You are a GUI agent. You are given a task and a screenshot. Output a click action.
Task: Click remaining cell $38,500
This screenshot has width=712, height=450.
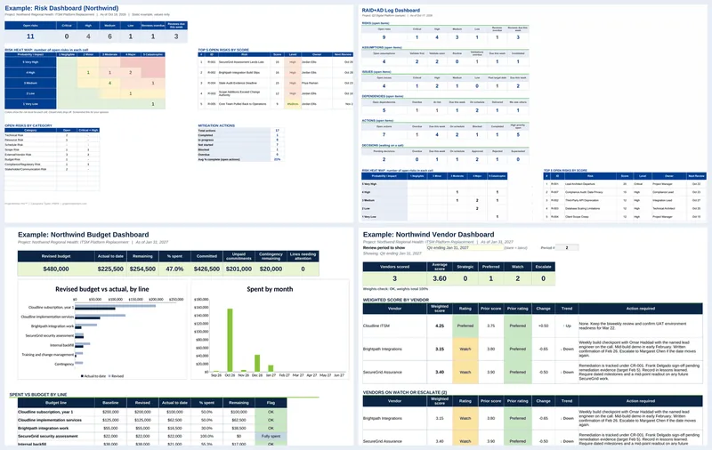pyautogui.click(x=239, y=429)
